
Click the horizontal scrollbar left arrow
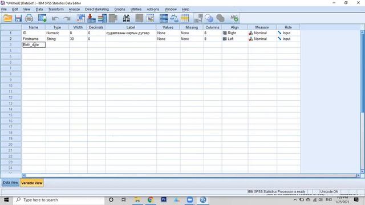coord(24,175)
